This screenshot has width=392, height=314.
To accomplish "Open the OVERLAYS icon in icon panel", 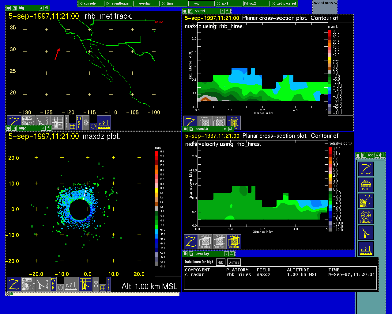I will (366, 217).
